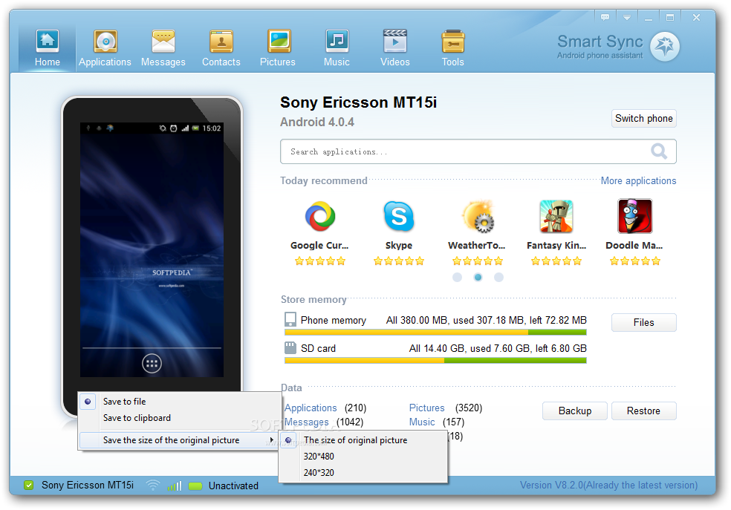This screenshot has width=731, height=510.
Task: Click the Android 4.0.4 version text
Action: tap(317, 122)
